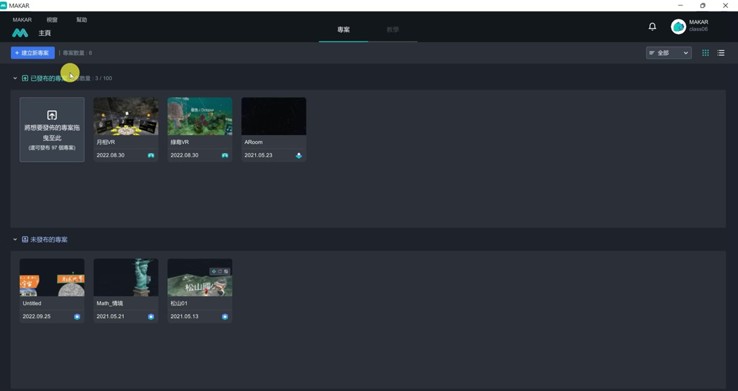Click the AR type icon on ARoom
This screenshot has height=391, width=738.
299,155
